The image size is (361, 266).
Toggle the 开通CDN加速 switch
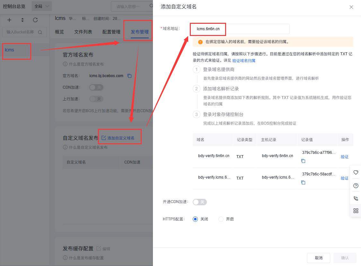click(x=199, y=202)
